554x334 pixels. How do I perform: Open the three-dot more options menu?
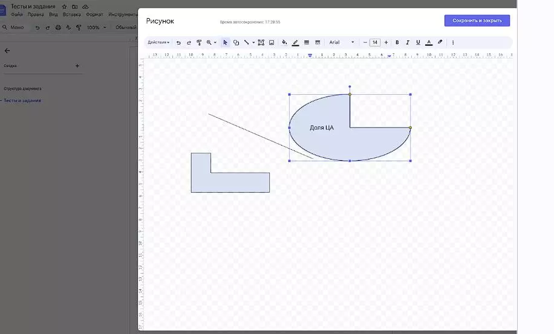pos(453,43)
